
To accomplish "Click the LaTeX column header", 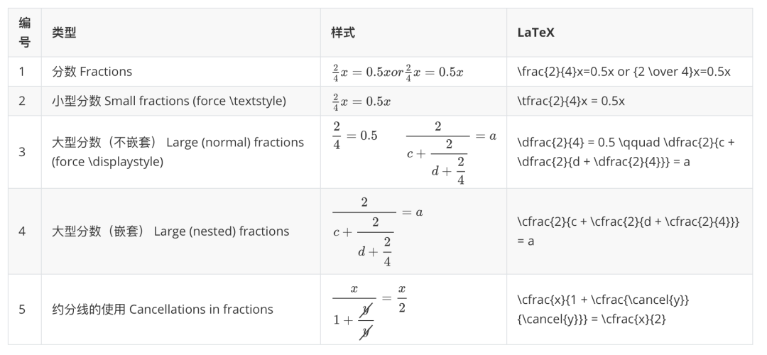I will pyautogui.click(x=535, y=33).
